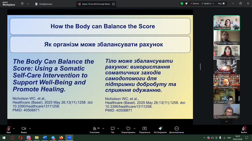This screenshot has height=141, width=252.
Task: Open Telegram from the Windows taskbar
Action: [x=53, y=138]
